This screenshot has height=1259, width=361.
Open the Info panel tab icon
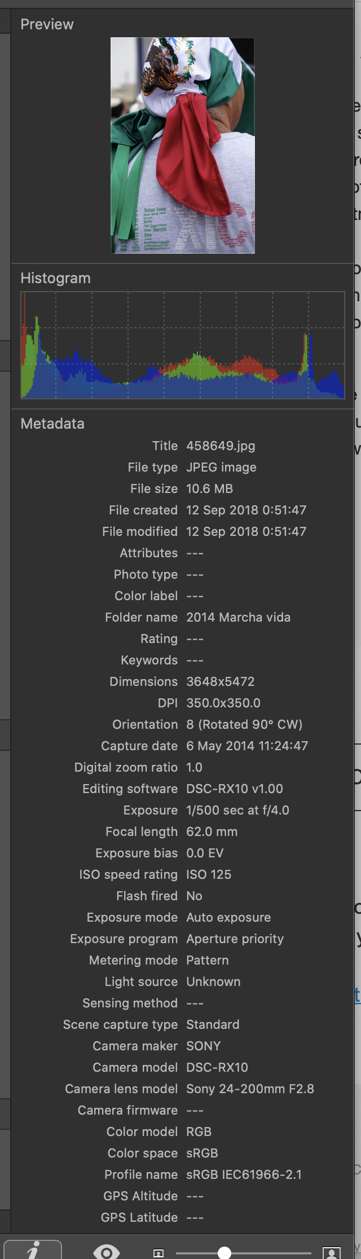33,1250
